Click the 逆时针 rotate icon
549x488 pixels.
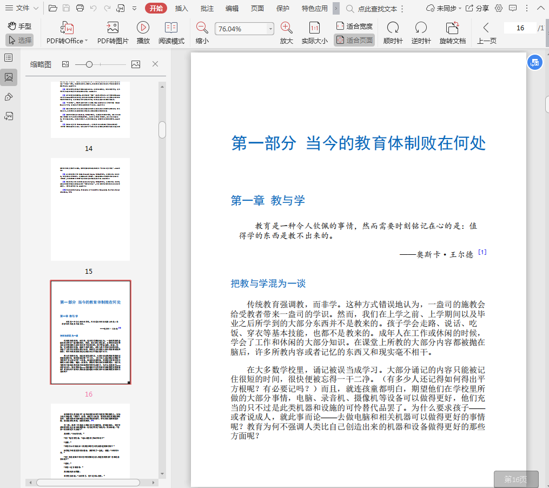pyautogui.click(x=420, y=28)
